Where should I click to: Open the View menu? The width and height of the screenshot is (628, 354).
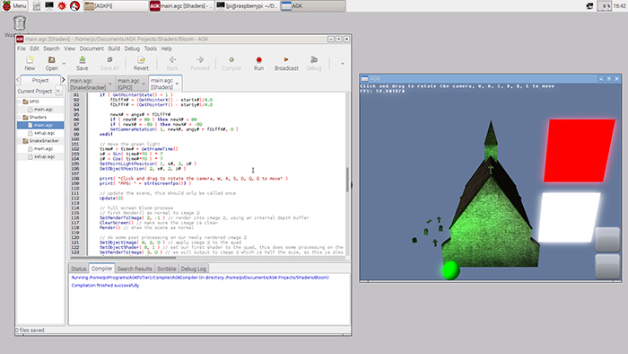69,49
